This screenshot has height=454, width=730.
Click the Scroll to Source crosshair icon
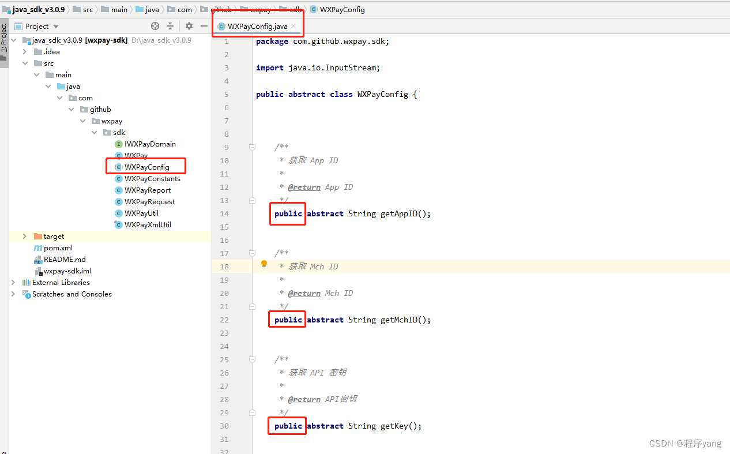point(155,26)
